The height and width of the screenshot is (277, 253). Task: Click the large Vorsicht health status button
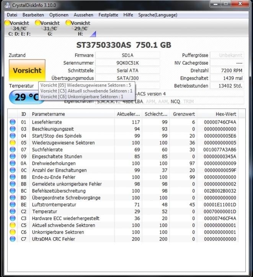pyautogui.click(x=27, y=70)
